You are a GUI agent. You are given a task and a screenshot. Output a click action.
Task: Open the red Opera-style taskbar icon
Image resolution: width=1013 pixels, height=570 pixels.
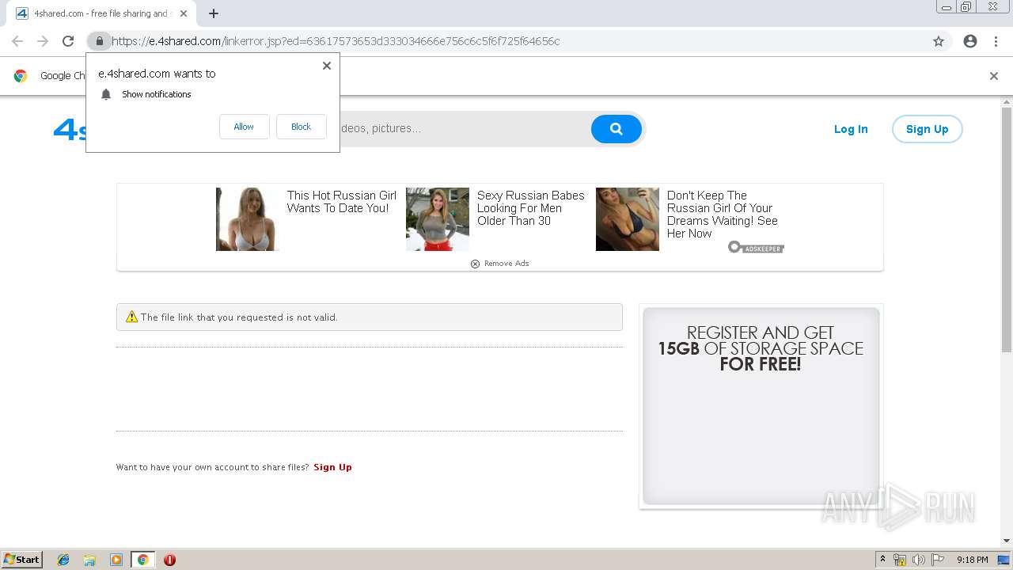click(169, 560)
